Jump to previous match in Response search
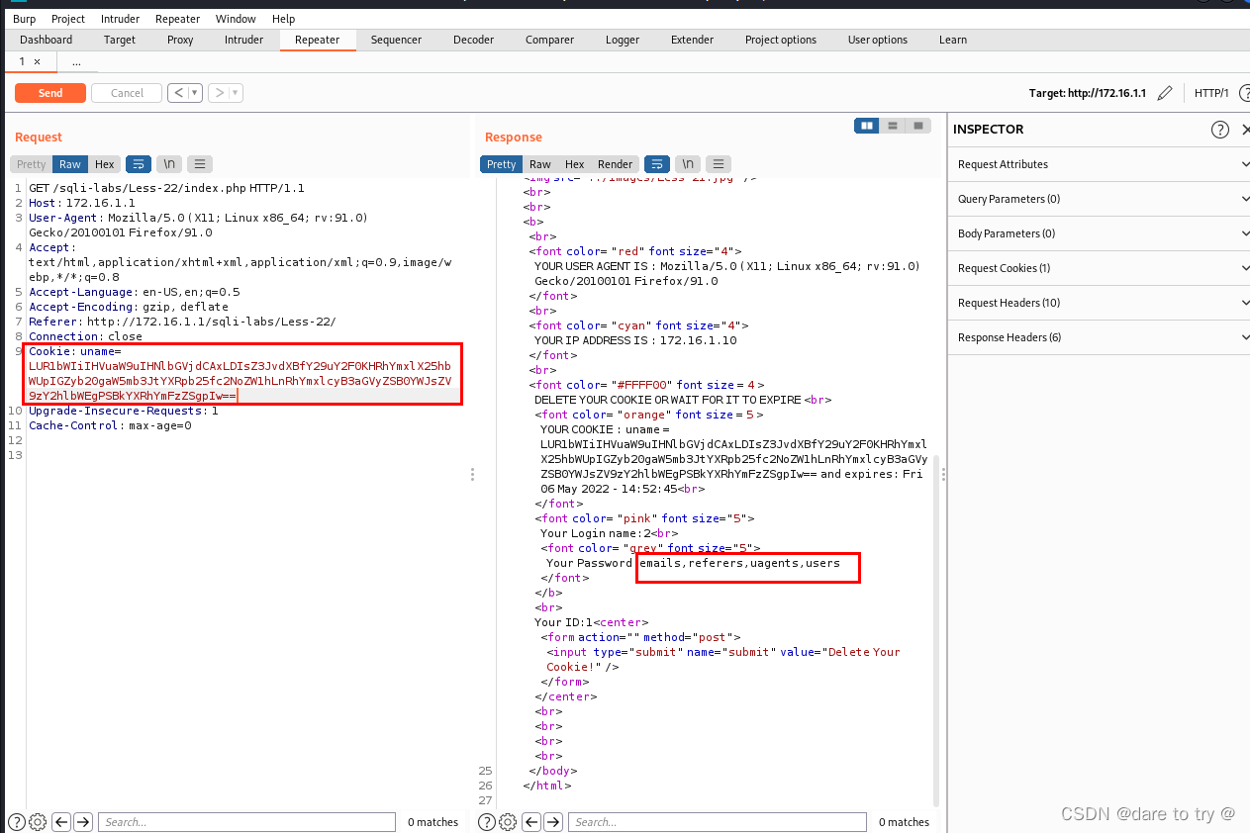1250x833 pixels. tap(531, 821)
